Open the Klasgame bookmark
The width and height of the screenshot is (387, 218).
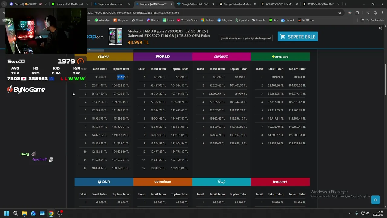coord(121,20)
